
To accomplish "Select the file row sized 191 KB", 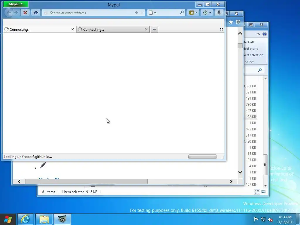I will tap(251, 98).
